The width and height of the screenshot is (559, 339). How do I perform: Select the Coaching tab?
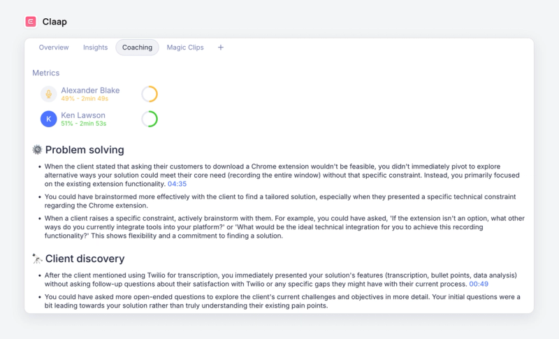[137, 48]
